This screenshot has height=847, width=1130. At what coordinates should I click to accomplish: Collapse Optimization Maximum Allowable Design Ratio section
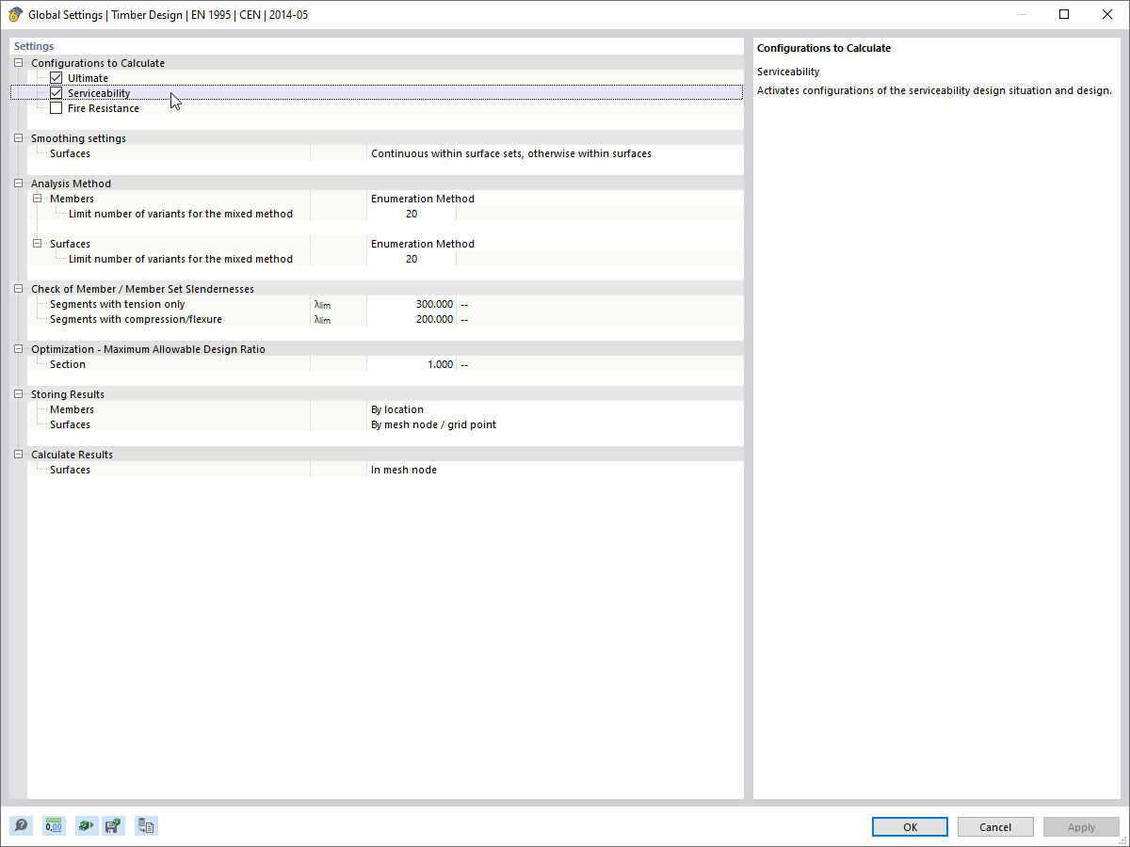pos(18,349)
